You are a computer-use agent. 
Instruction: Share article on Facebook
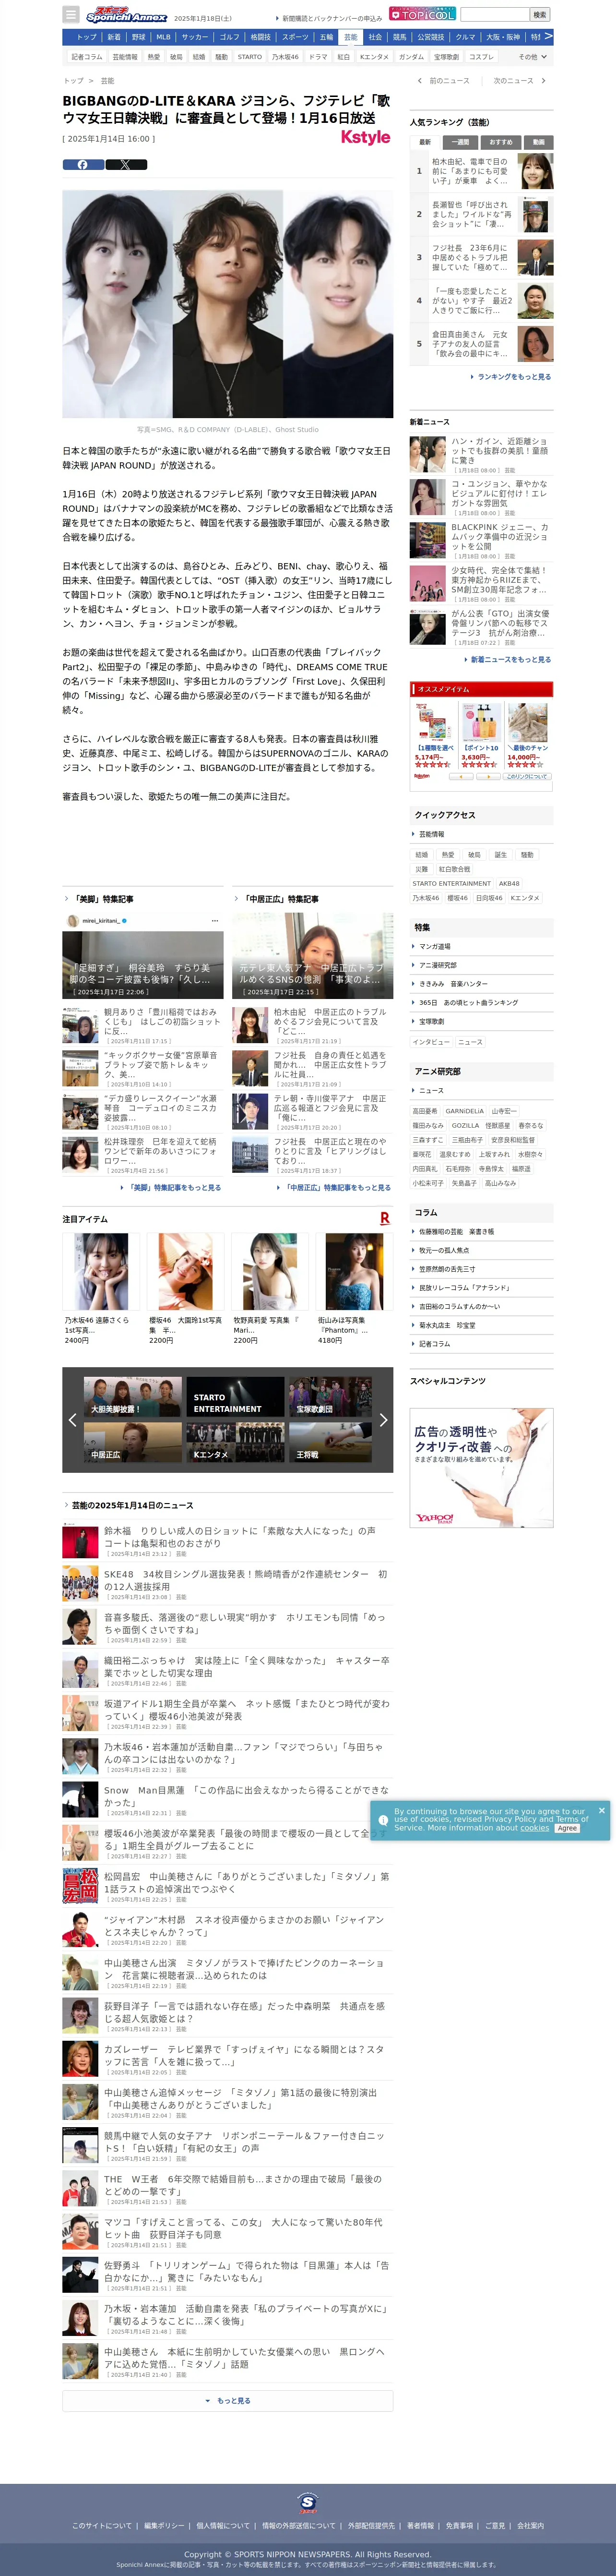(83, 165)
